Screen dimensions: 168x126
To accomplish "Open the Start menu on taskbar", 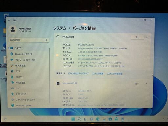I will tap(73, 119).
